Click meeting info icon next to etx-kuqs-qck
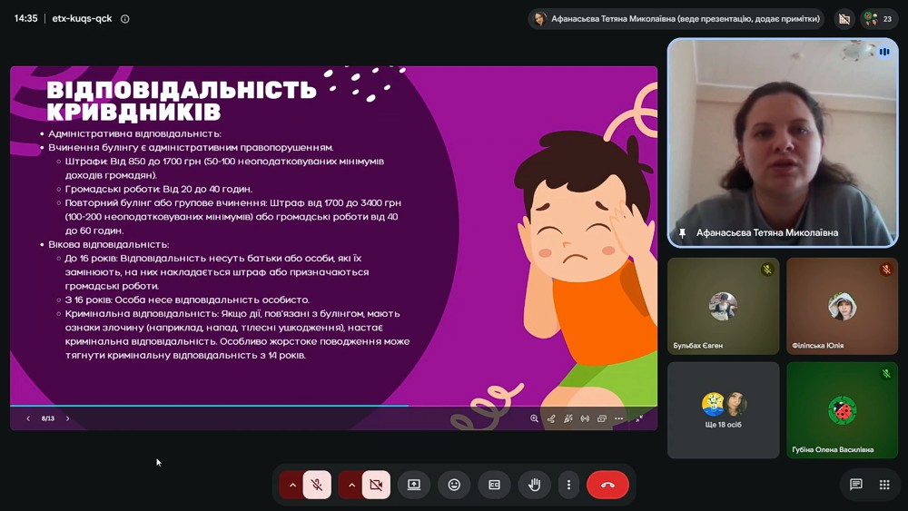 tap(125, 18)
